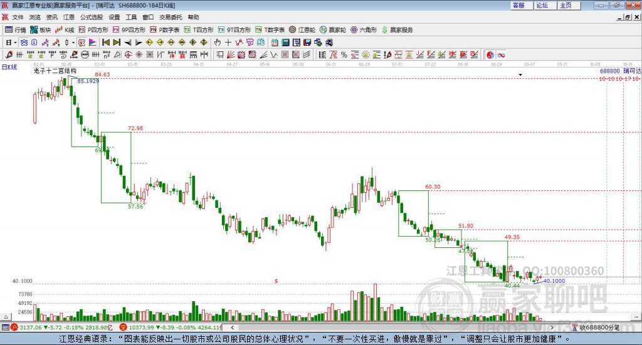This screenshot has width=642, height=345.
Task: Launch the 赢家轮 wheel tool
Action: 333,30
